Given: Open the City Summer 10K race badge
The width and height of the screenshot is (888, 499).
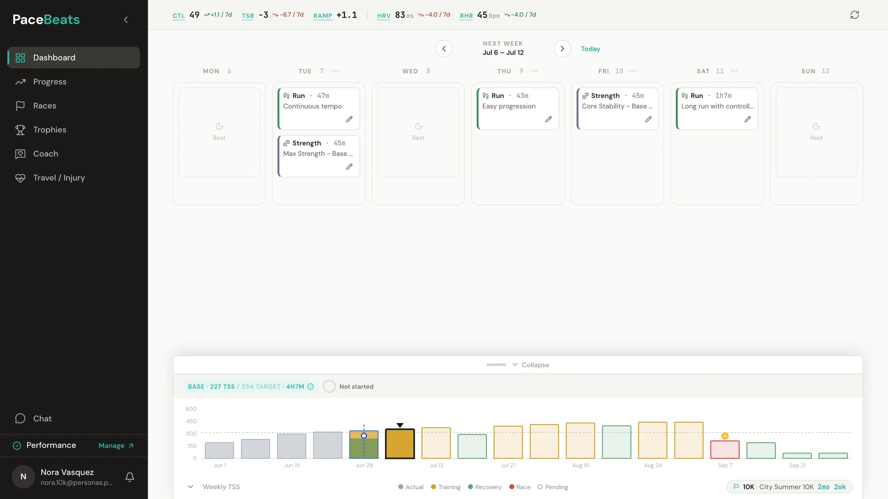Looking at the screenshot, I should pos(790,487).
